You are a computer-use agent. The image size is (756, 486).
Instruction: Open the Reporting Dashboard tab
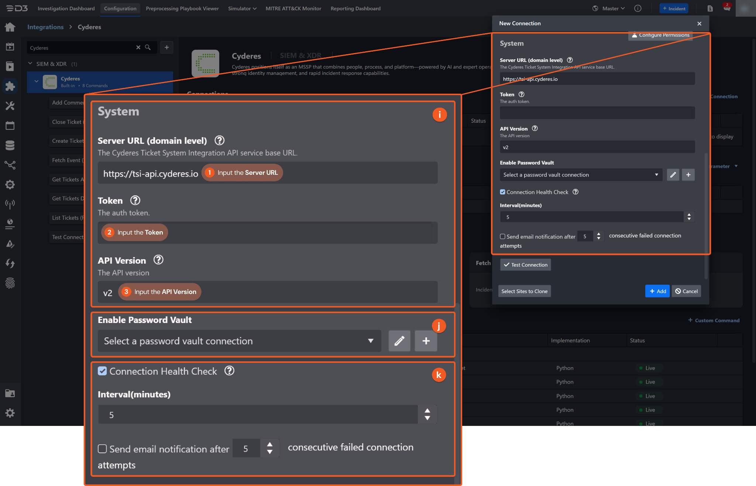[355, 8]
